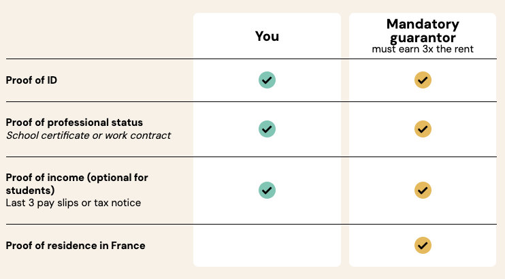Image resolution: width=505 pixels, height=279 pixels.
Task: Select green check in professional status row
Action: tap(267, 129)
